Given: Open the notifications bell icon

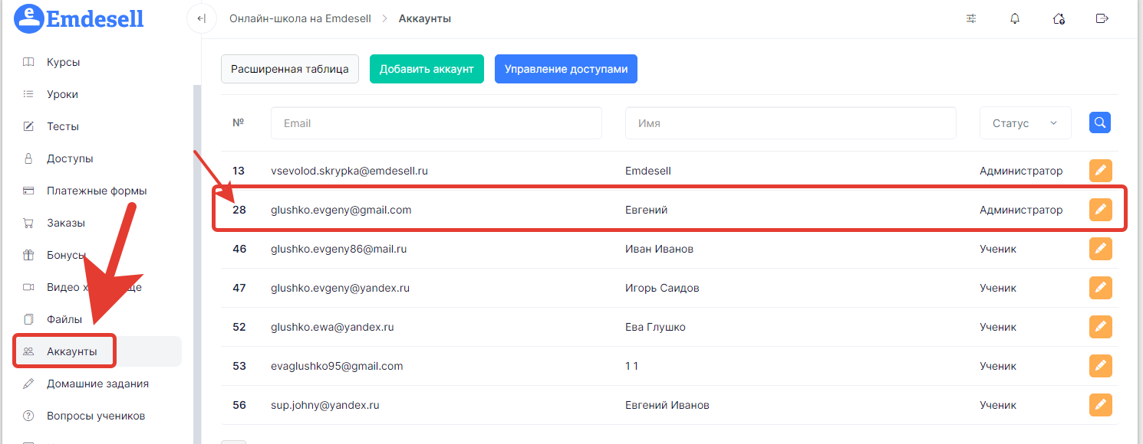Looking at the screenshot, I should point(1015,18).
